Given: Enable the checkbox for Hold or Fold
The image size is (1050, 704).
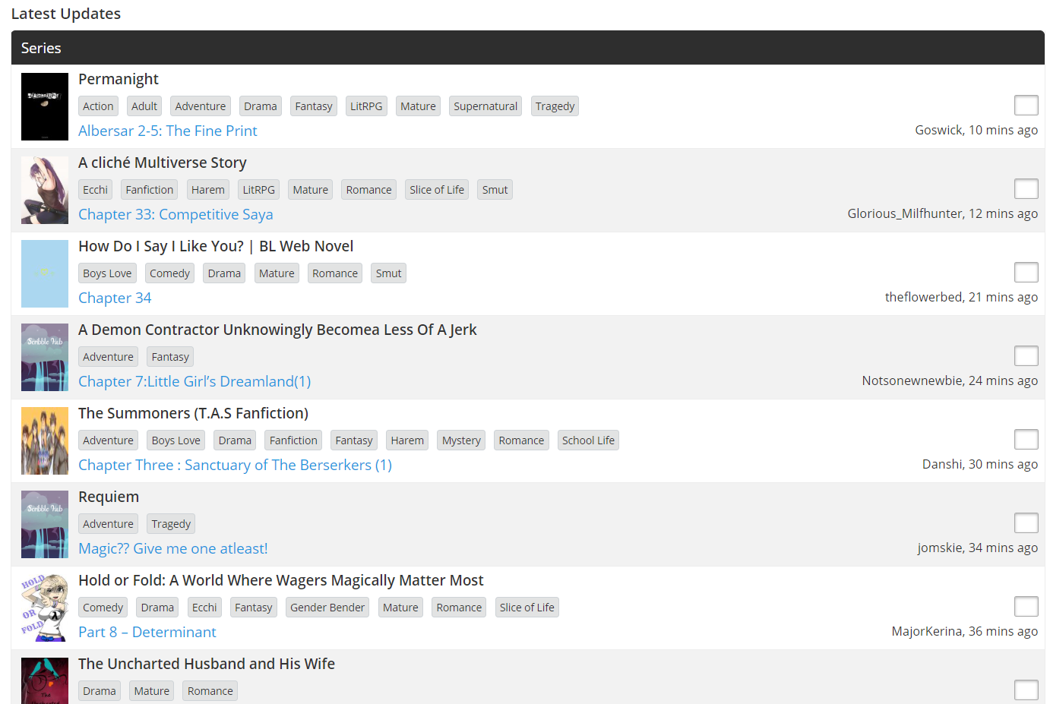Looking at the screenshot, I should coord(1026,607).
